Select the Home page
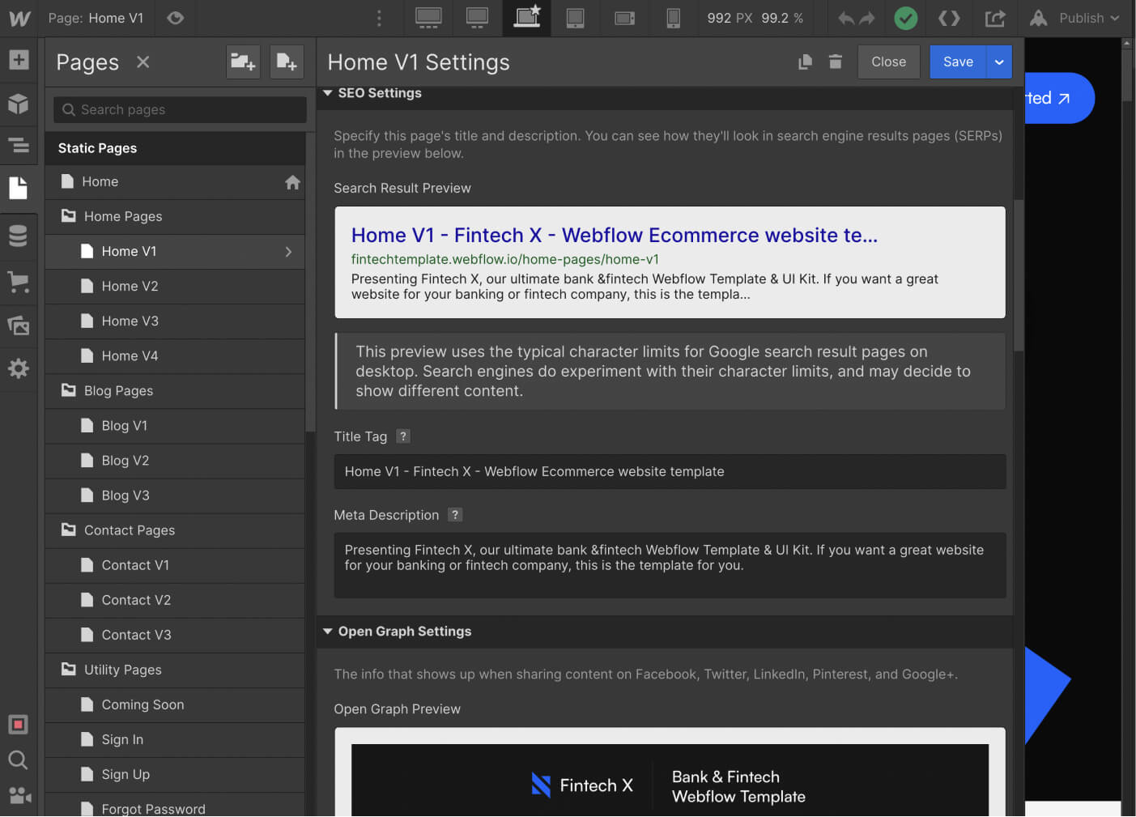Viewport: 1136px width, 817px height. coord(175,182)
